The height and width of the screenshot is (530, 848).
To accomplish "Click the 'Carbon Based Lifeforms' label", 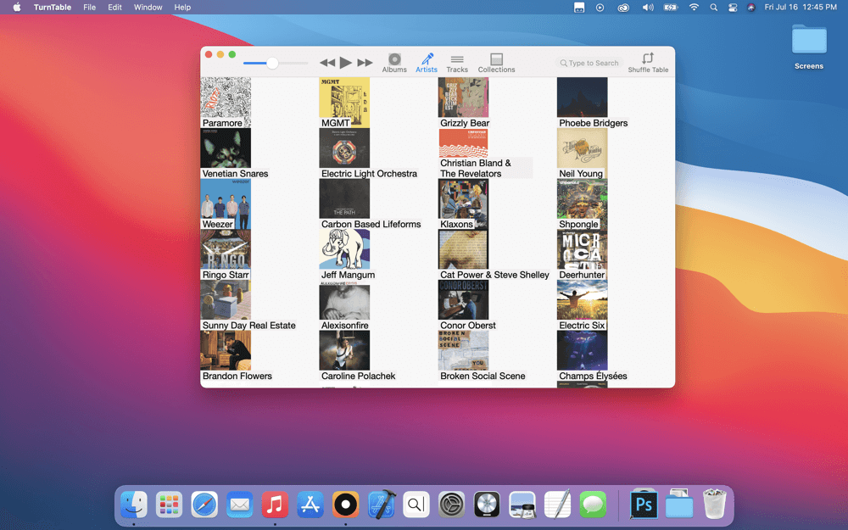I will click(371, 224).
